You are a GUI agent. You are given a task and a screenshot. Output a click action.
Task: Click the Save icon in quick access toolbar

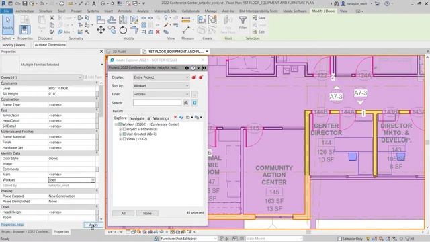click(x=25, y=3)
